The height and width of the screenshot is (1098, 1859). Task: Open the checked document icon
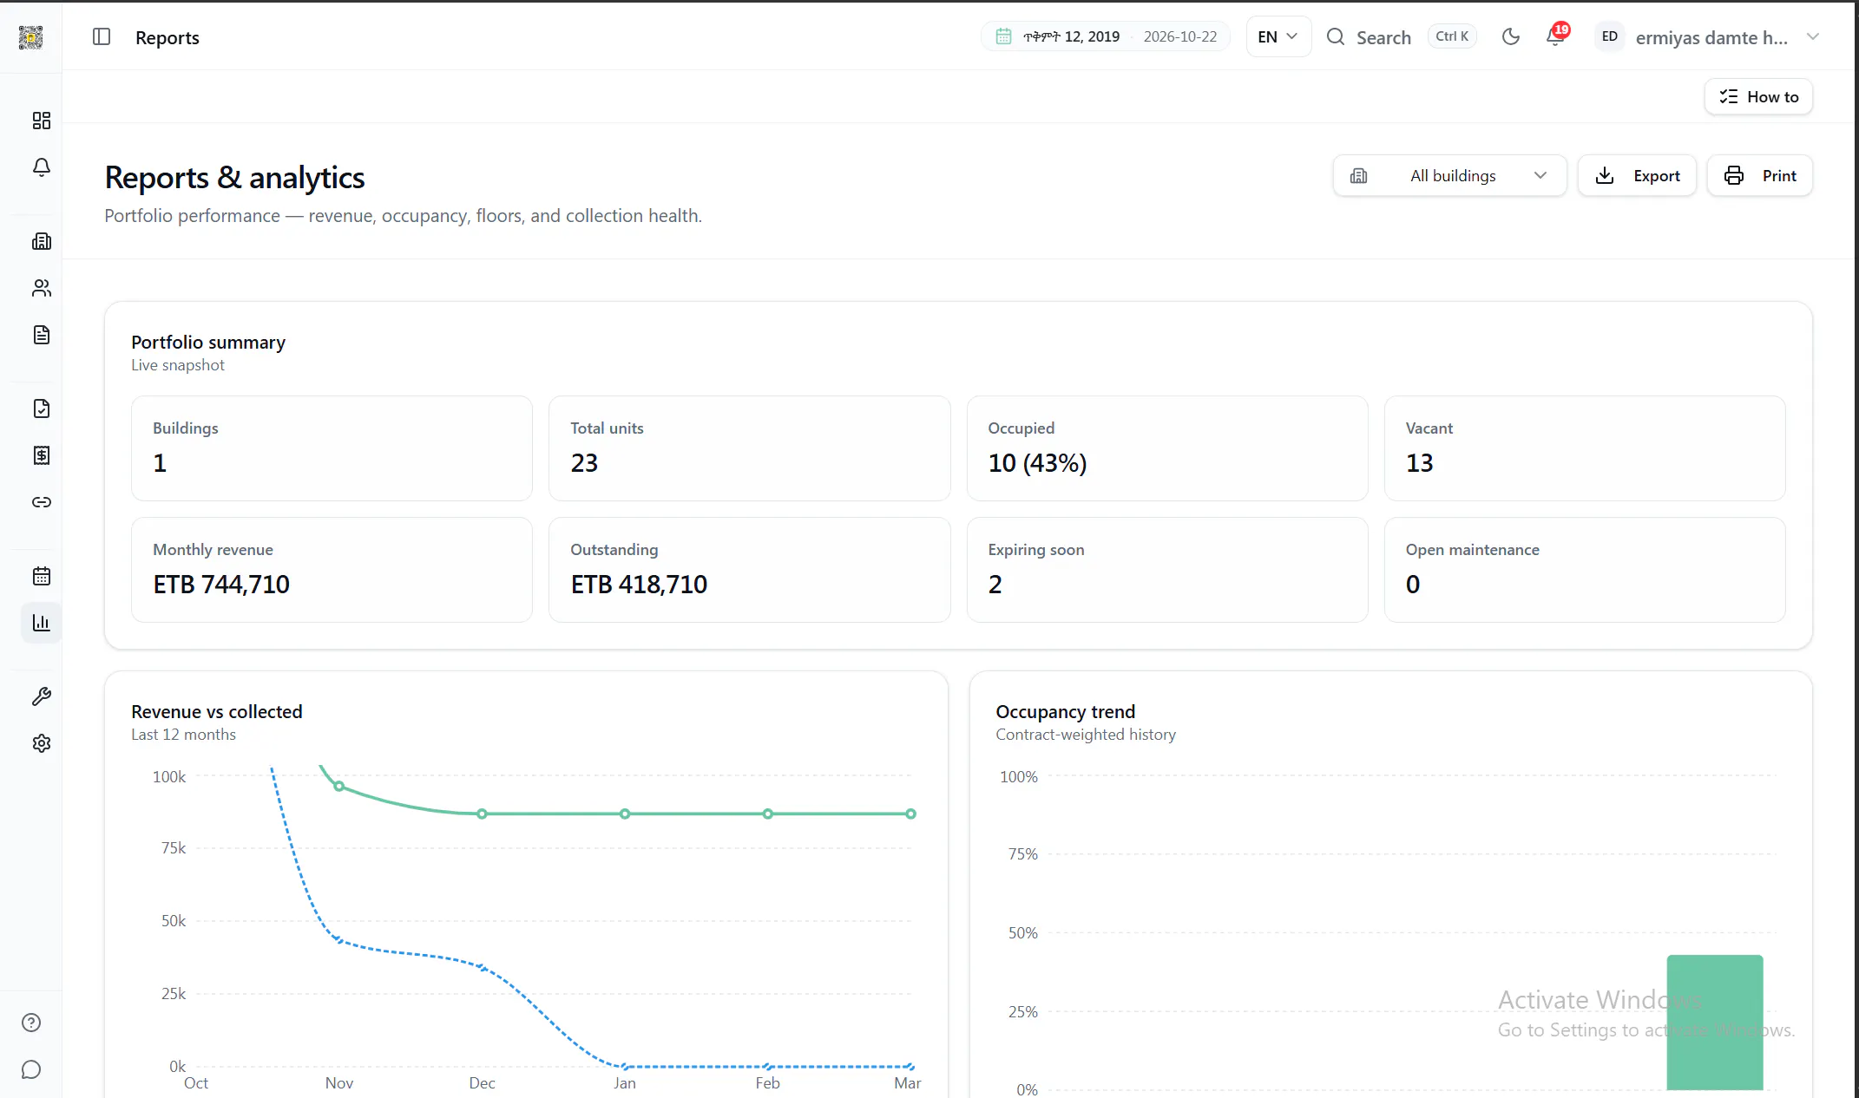pyautogui.click(x=42, y=408)
